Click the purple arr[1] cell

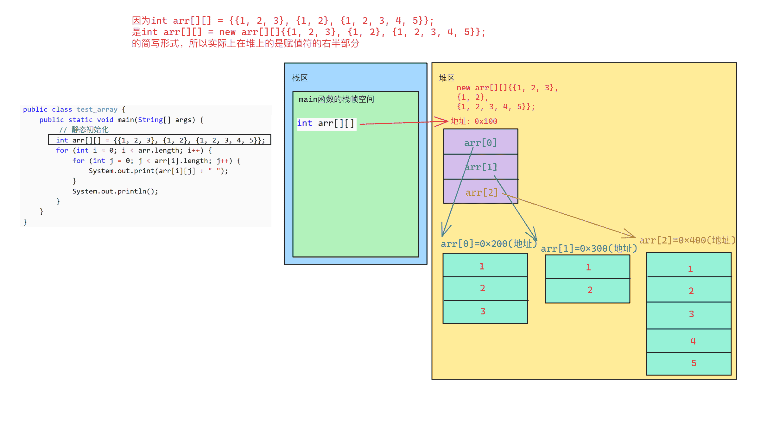481,167
